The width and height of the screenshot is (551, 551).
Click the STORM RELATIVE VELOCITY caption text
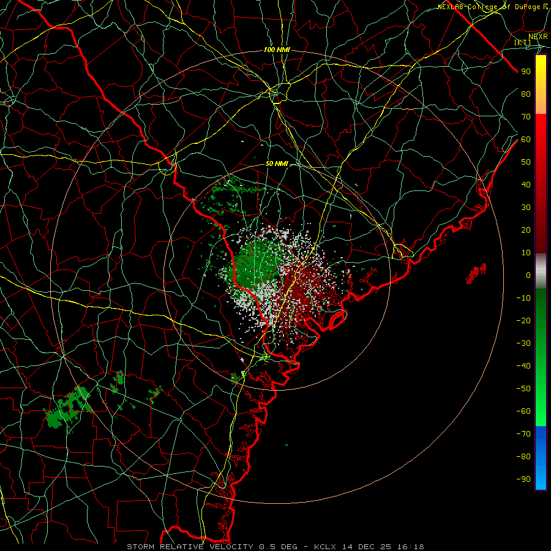[190, 547]
